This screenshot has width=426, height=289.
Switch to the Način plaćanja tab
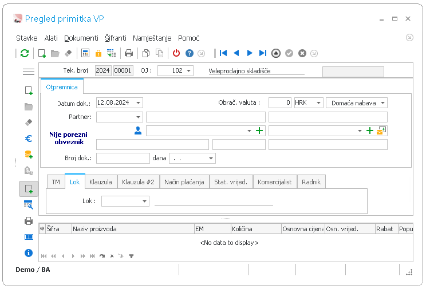[x=184, y=182]
